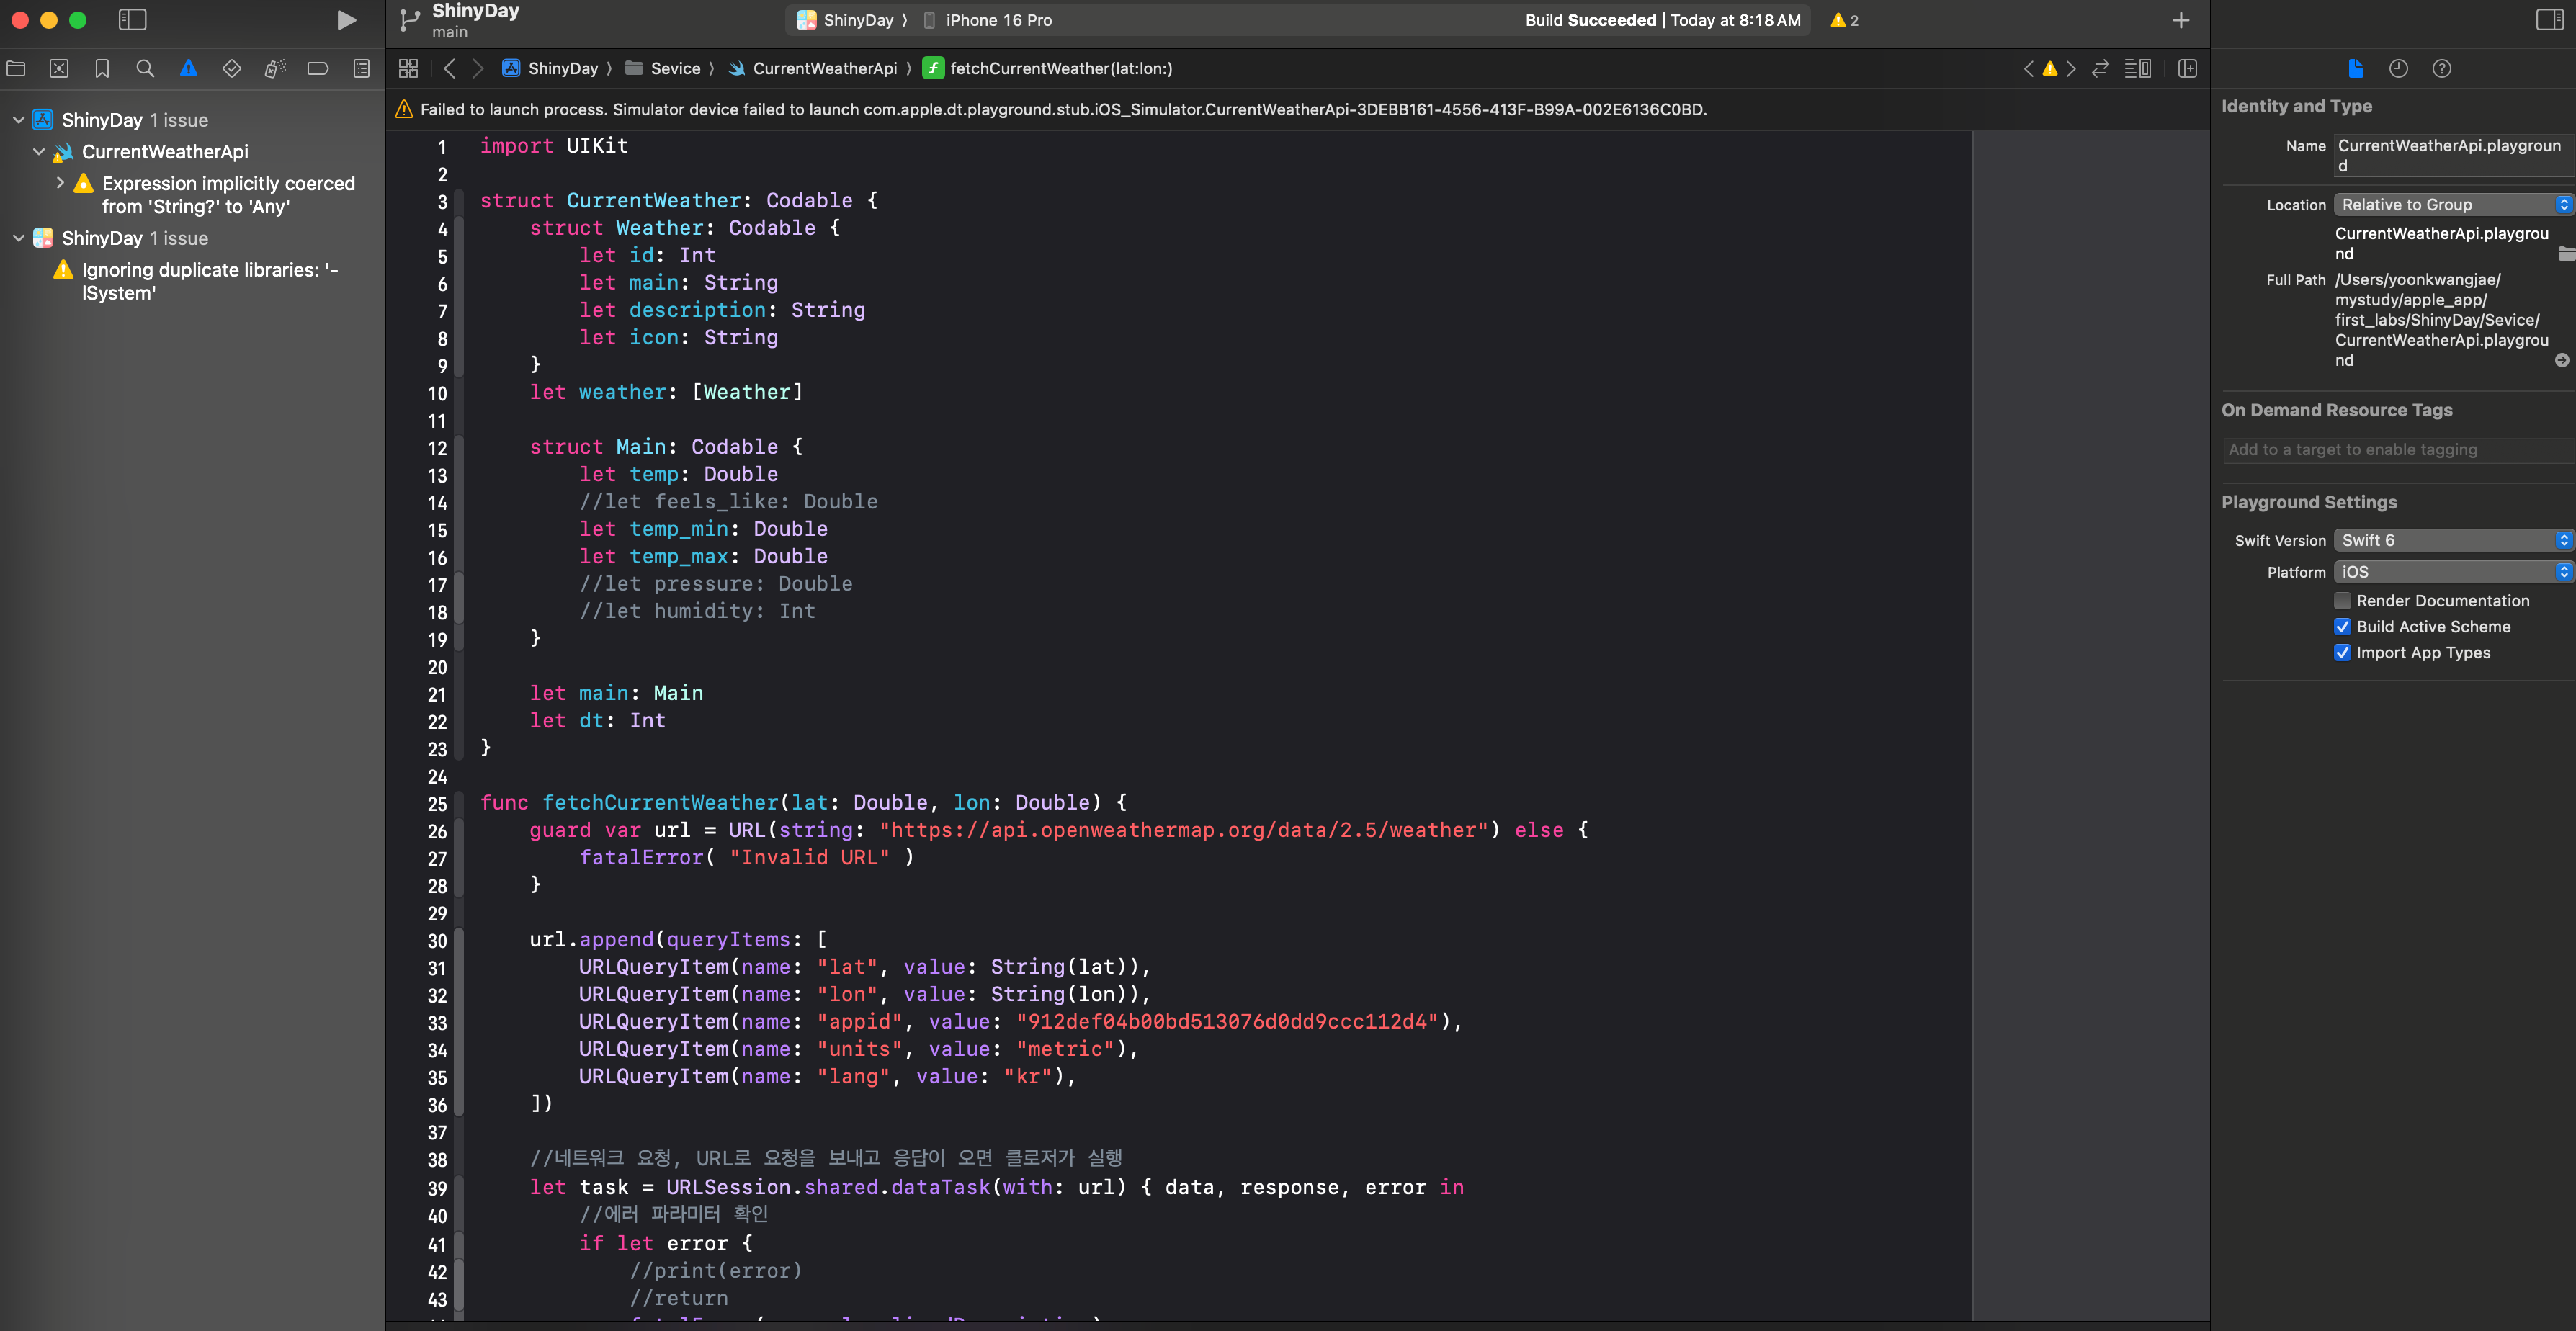This screenshot has height=1331, width=2576.
Task: Click the 'Build Succeeded' status text
Action: [x=1590, y=20]
